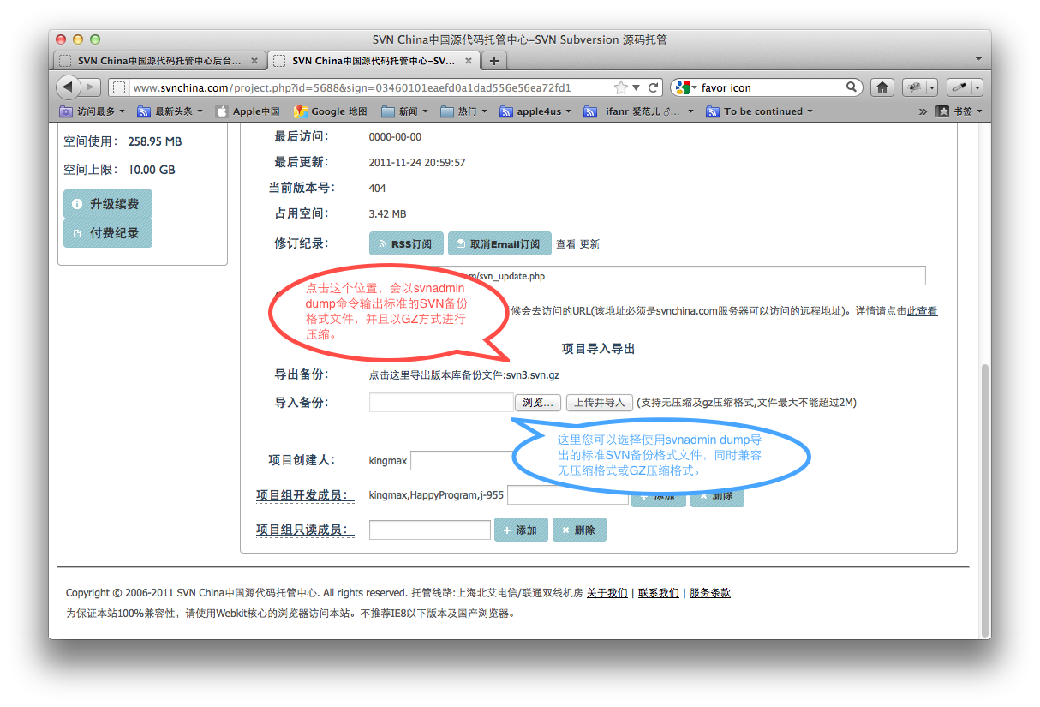Open the 关于我们 footer link
The height and width of the screenshot is (707, 1040).
click(607, 593)
